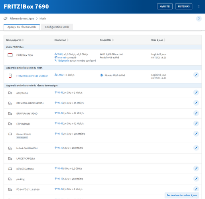This screenshot has width=205, height=199.
Task: Edit the BEEMBOX-58BF253A7DD1 device
Action: (196, 103)
